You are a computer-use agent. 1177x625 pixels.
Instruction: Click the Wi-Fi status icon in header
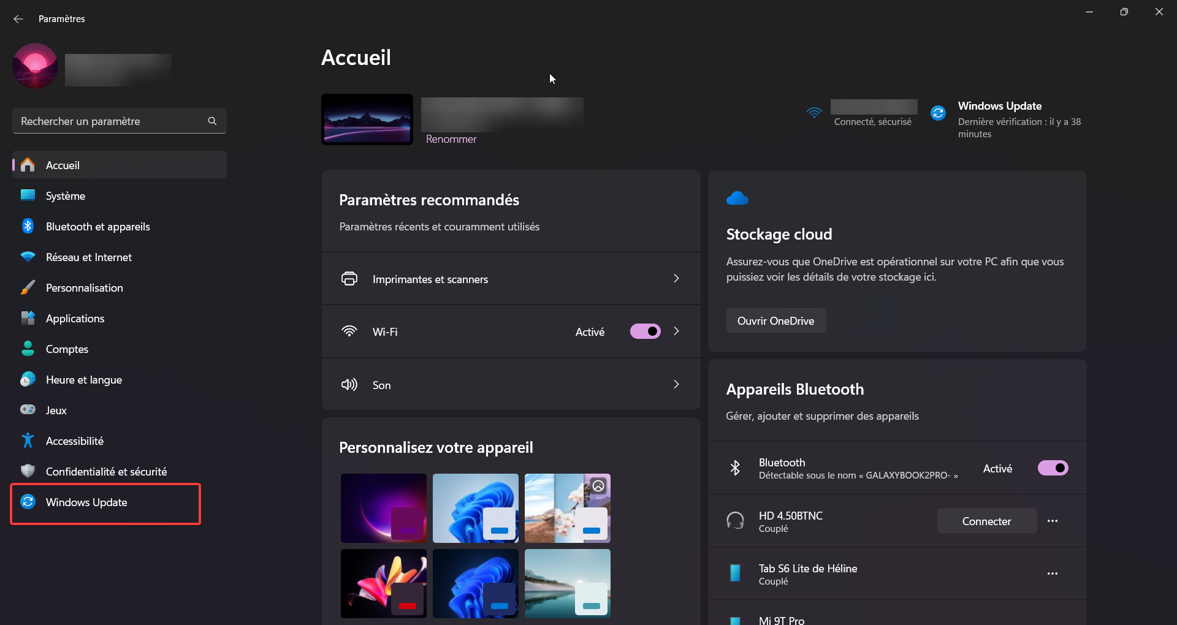click(814, 113)
